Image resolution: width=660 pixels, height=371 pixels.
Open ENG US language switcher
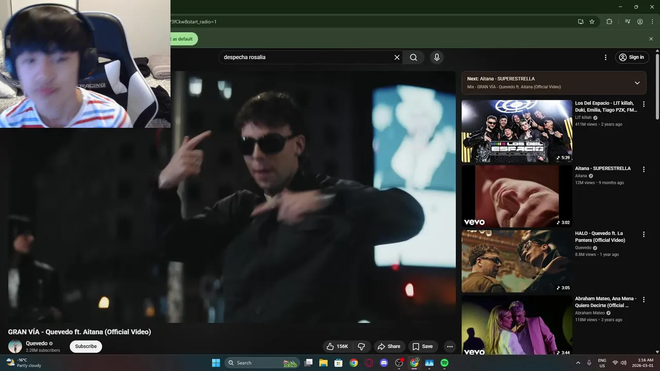(602, 363)
